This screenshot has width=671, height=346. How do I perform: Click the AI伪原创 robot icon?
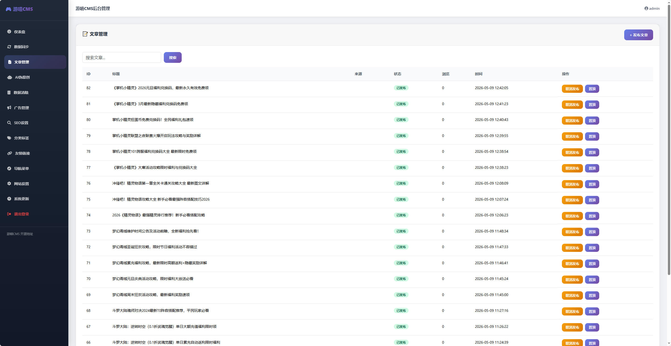pos(10,77)
